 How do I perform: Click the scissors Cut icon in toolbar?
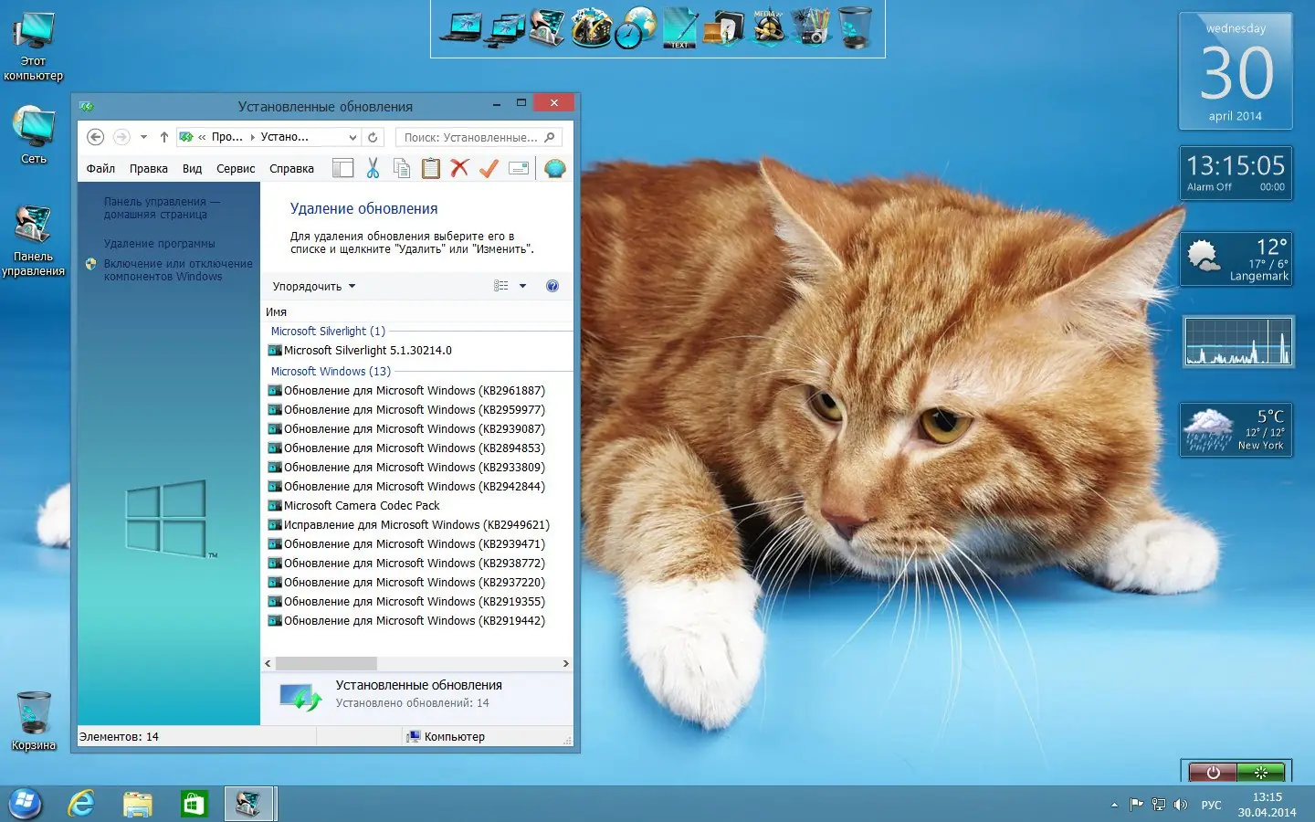click(373, 168)
